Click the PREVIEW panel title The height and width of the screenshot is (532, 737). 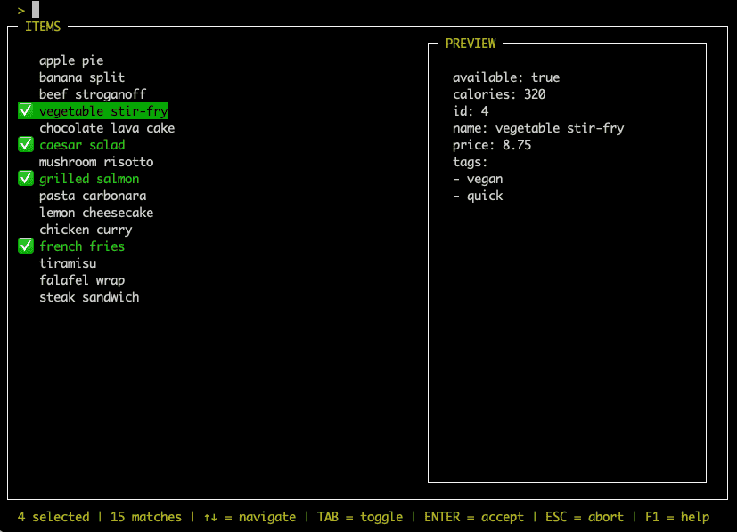tap(471, 44)
